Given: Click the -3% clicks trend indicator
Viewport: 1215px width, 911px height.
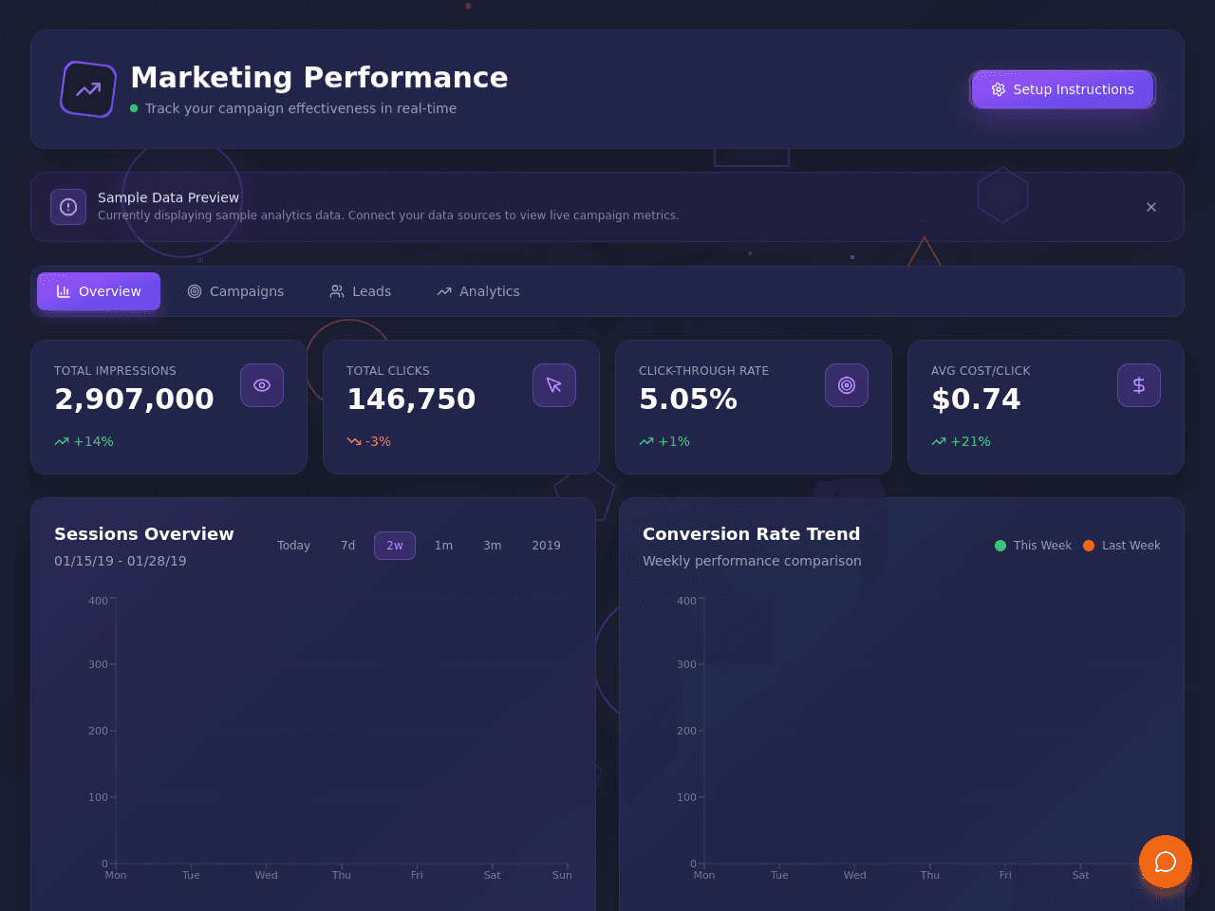Looking at the screenshot, I should [x=368, y=441].
